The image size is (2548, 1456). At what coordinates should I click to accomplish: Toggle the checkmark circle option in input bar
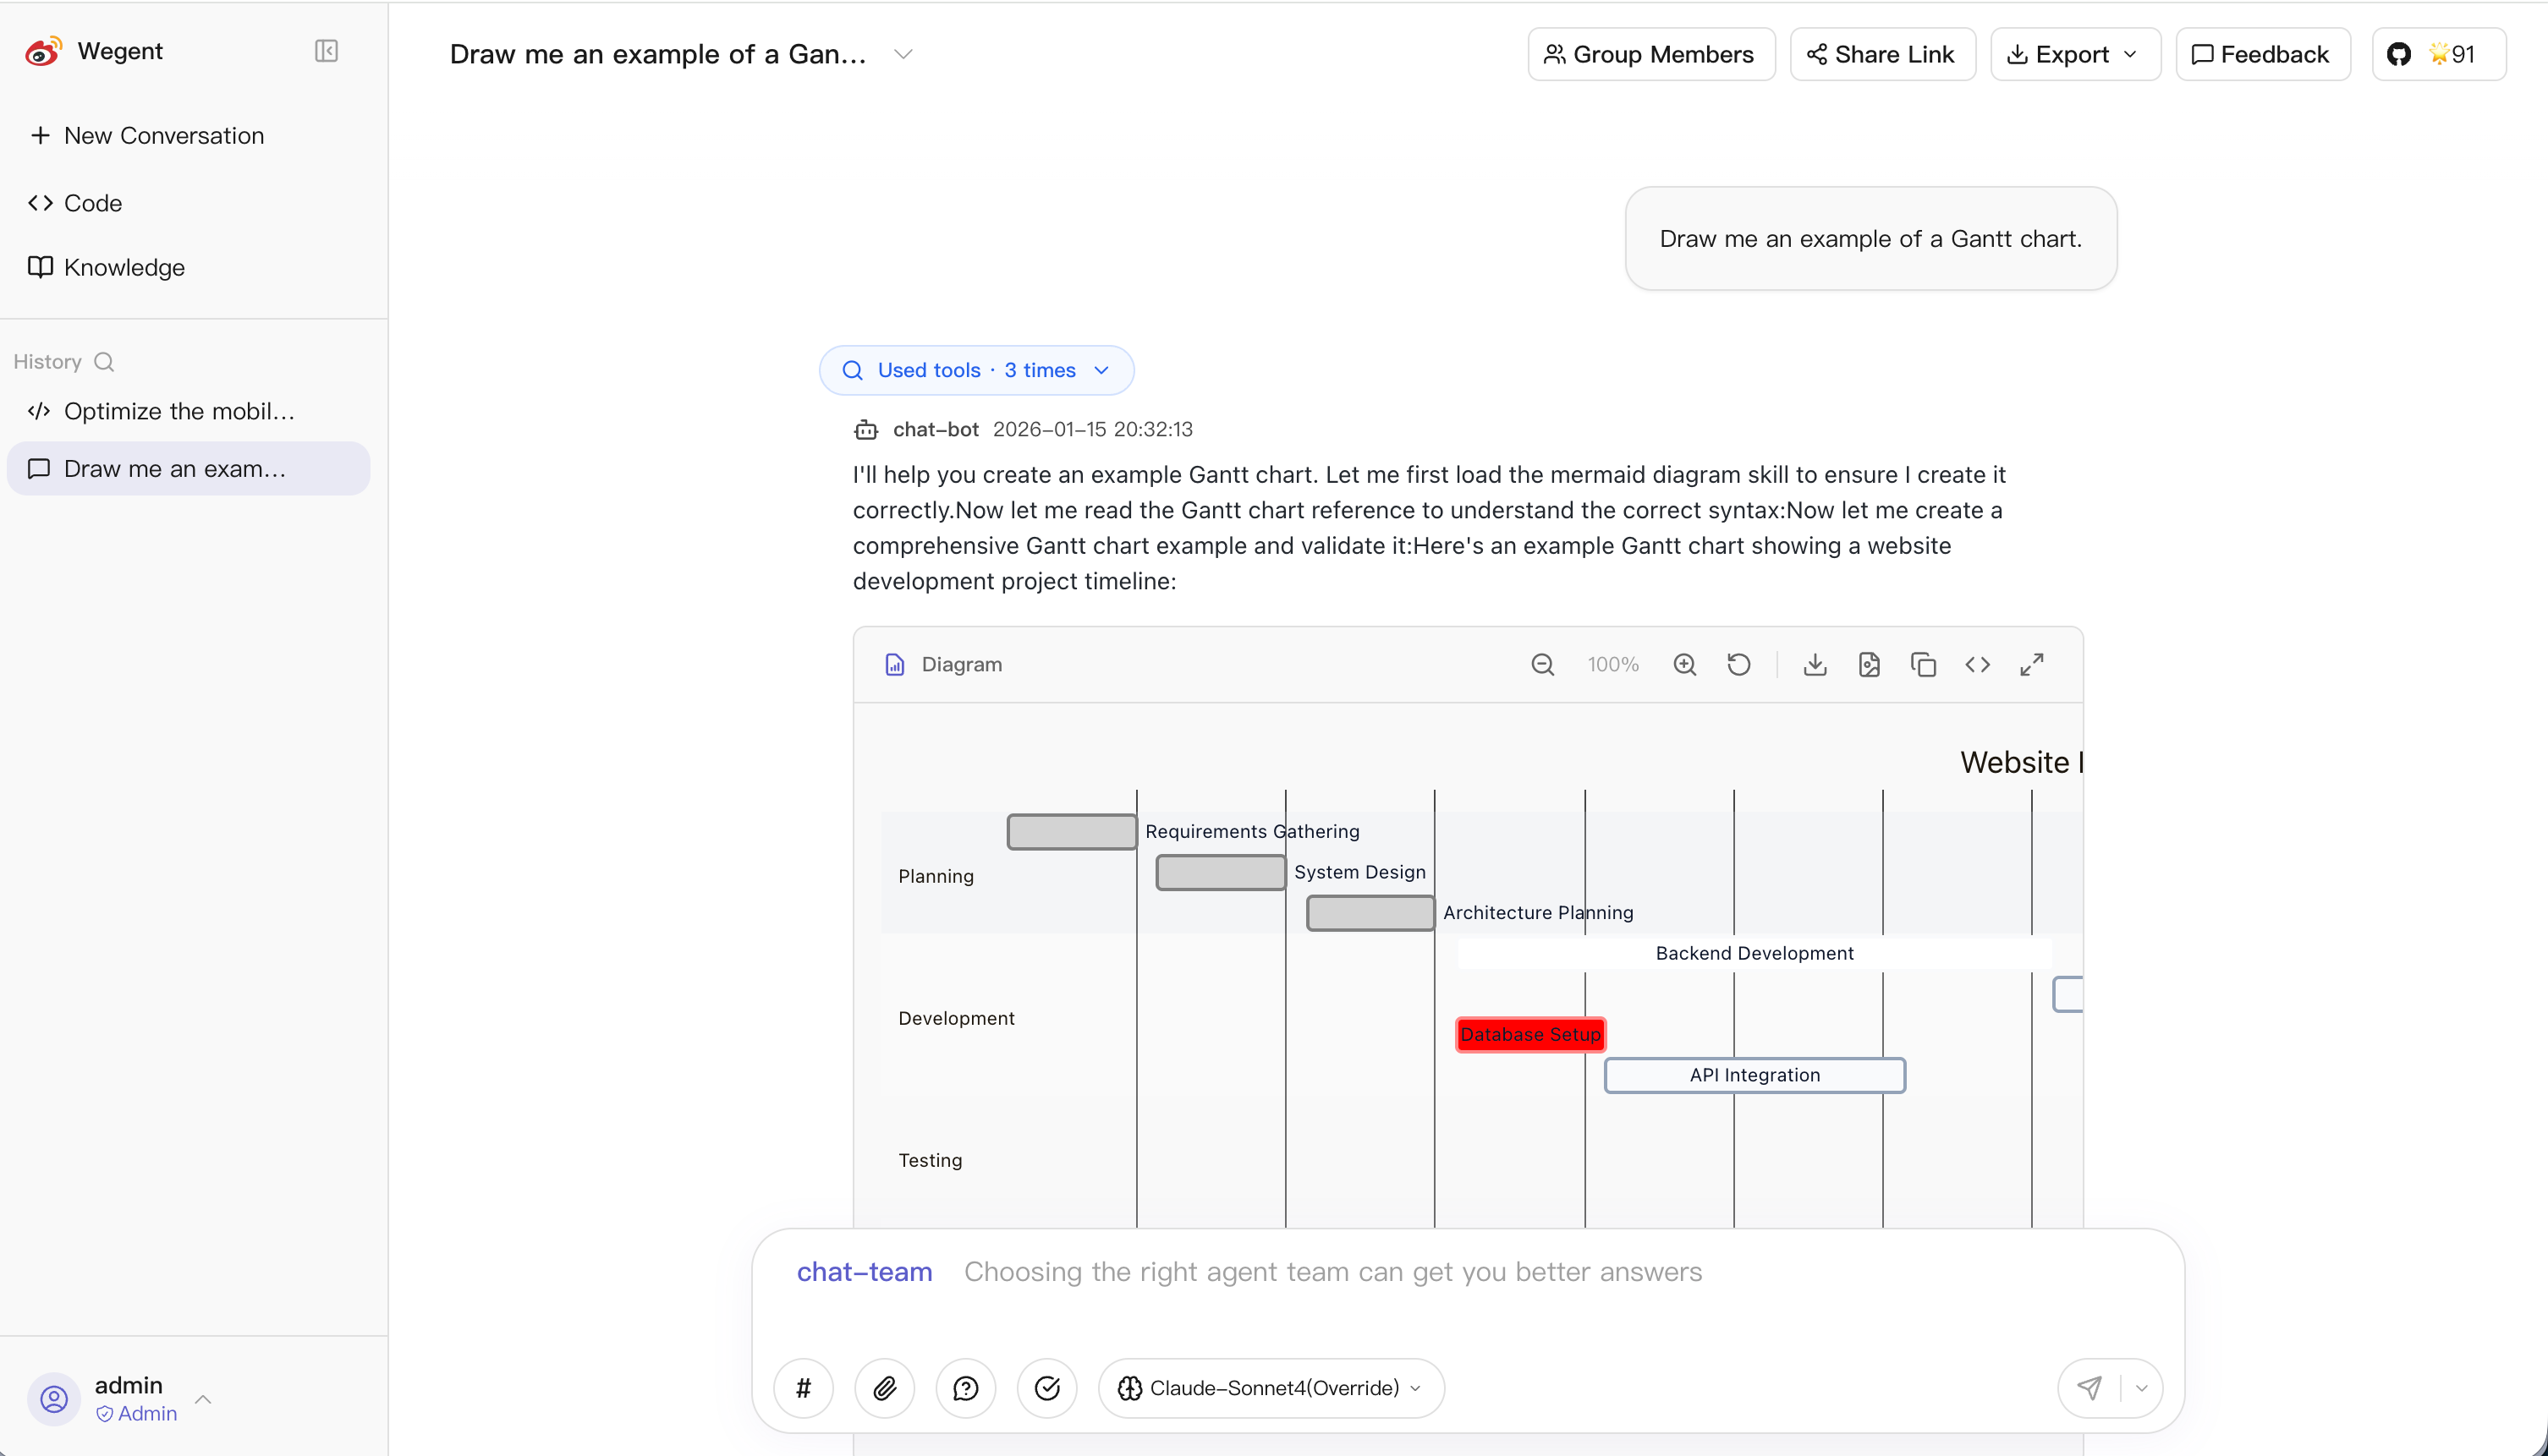tap(1046, 1388)
